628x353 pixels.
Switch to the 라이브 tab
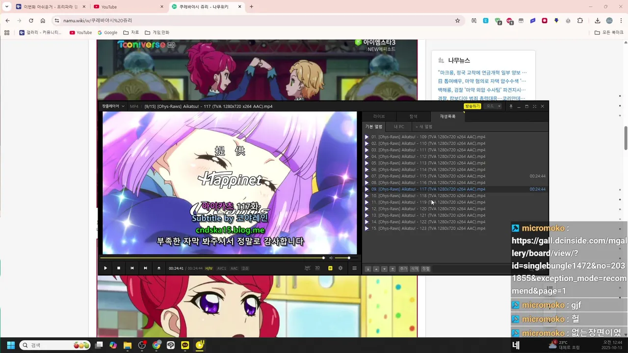pyautogui.click(x=379, y=116)
